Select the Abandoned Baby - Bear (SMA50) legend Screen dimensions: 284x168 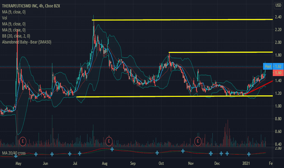tap(27, 42)
